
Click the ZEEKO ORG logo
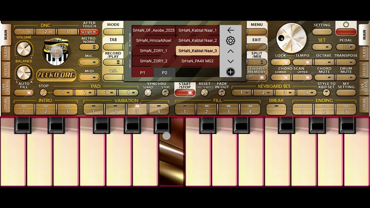(56, 75)
